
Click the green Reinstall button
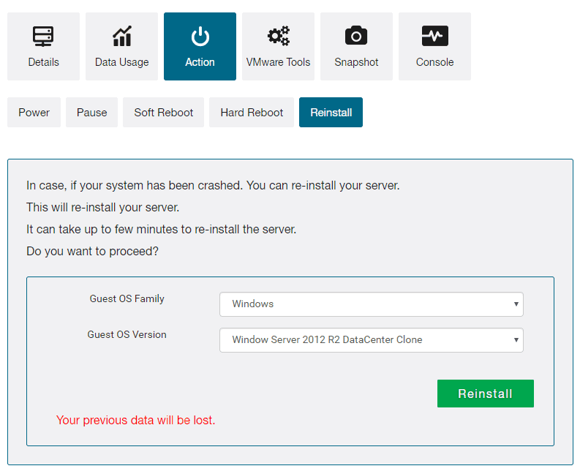[x=486, y=394]
